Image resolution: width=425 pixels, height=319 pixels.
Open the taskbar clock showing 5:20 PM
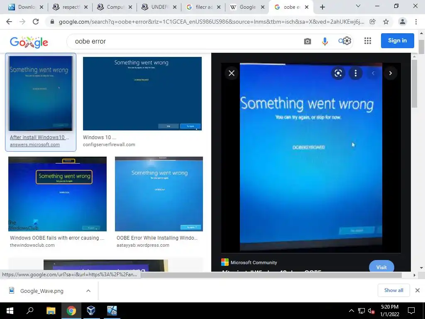[x=389, y=311]
